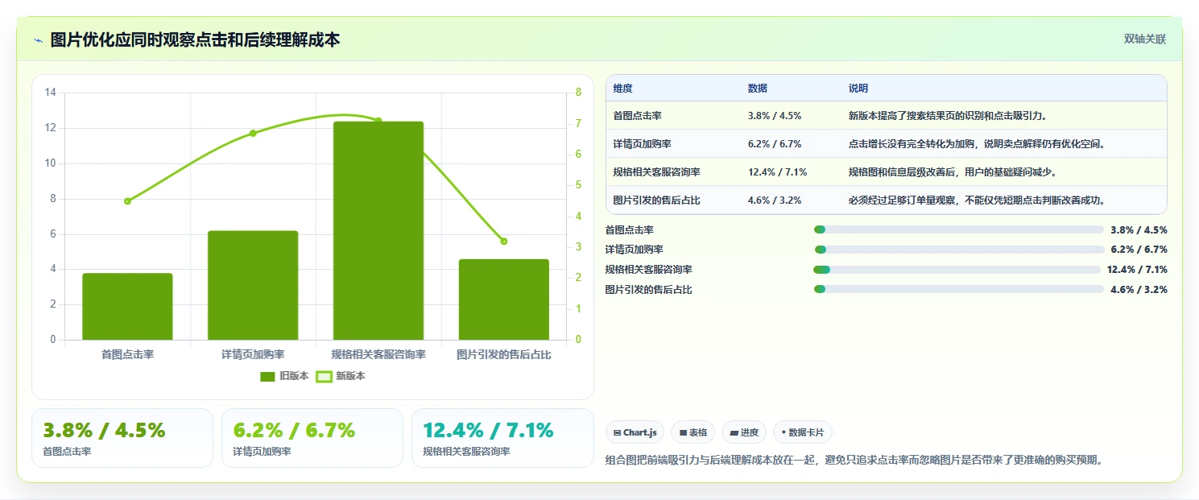The image size is (1199, 500).
Task: Click progress value 3.8% / 4.5% at right
Action: [x=1139, y=229]
